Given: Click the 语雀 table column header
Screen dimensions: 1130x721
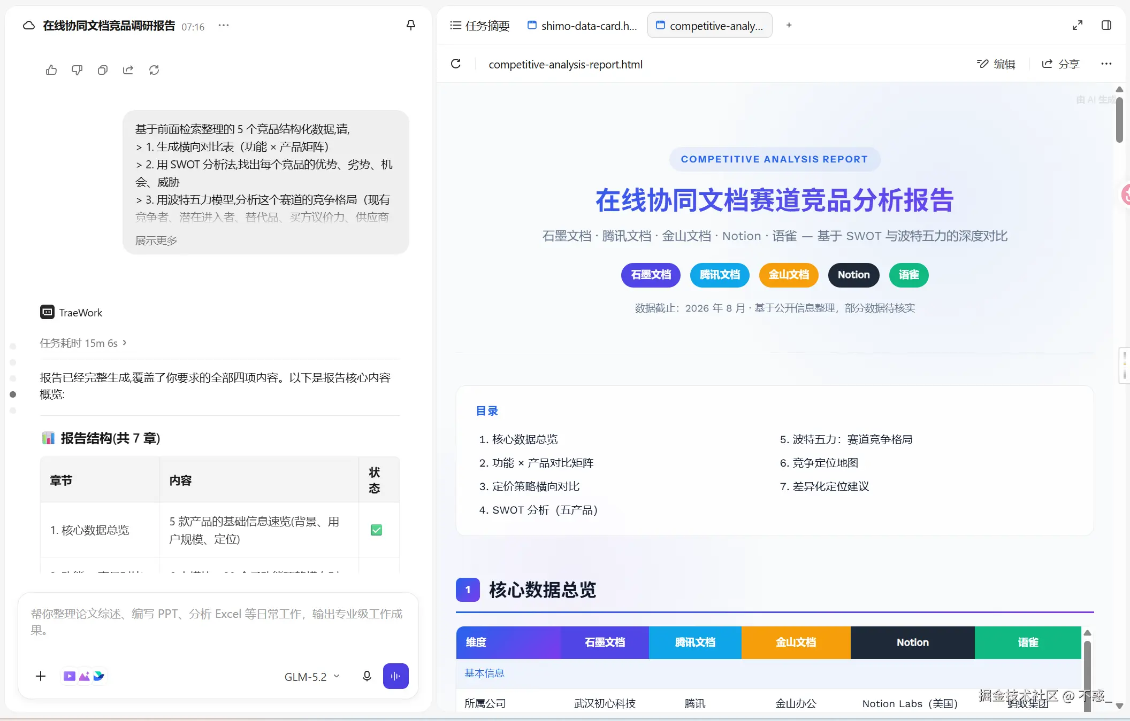Looking at the screenshot, I should pyautogui.click(x=1028, y=642).
